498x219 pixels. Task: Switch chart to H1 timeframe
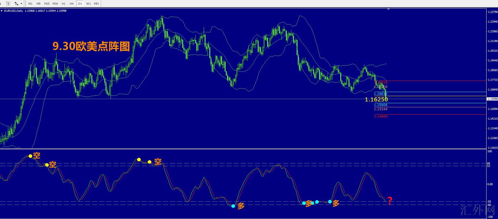click(x=63, y=4)
